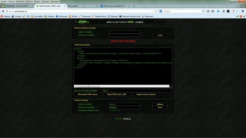This screenshot has width=246, height=138.
Task: Open the Zobrazení menu
Action: coord(20,2)
